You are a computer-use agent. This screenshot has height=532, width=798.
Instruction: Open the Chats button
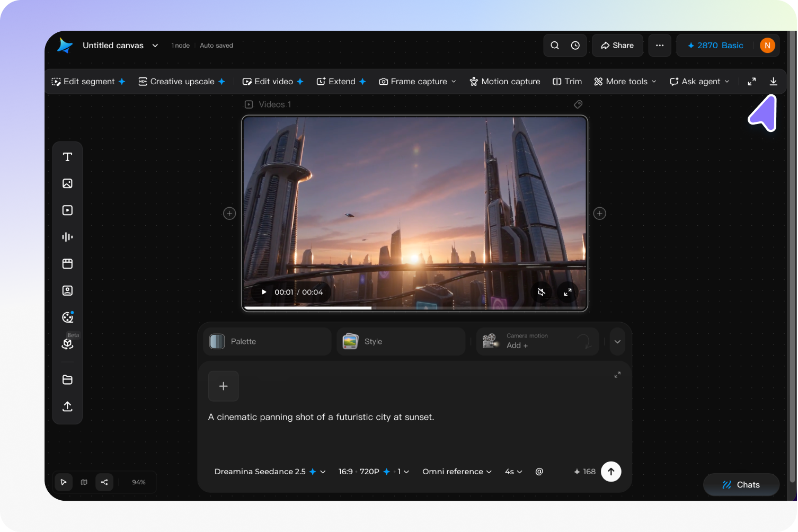tap(741, 485)
